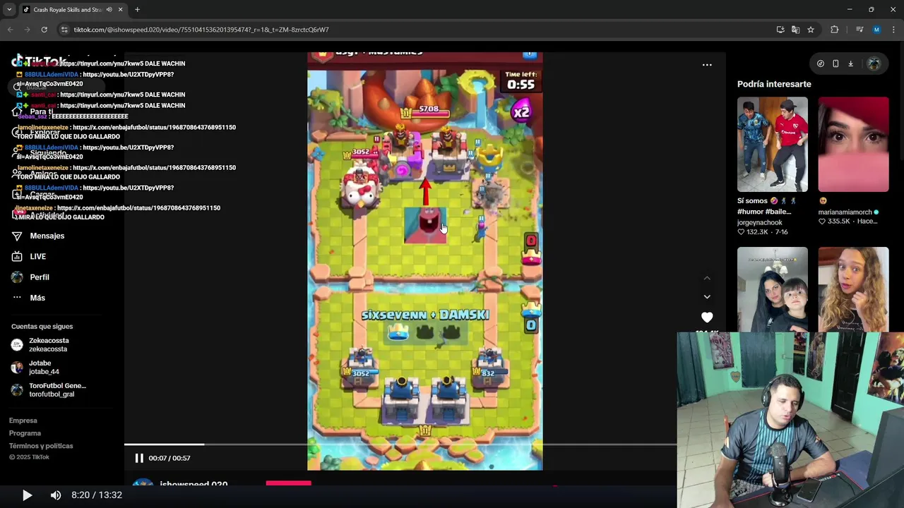
Task: Click the install app icon in address bar
Action: (780, 30)
